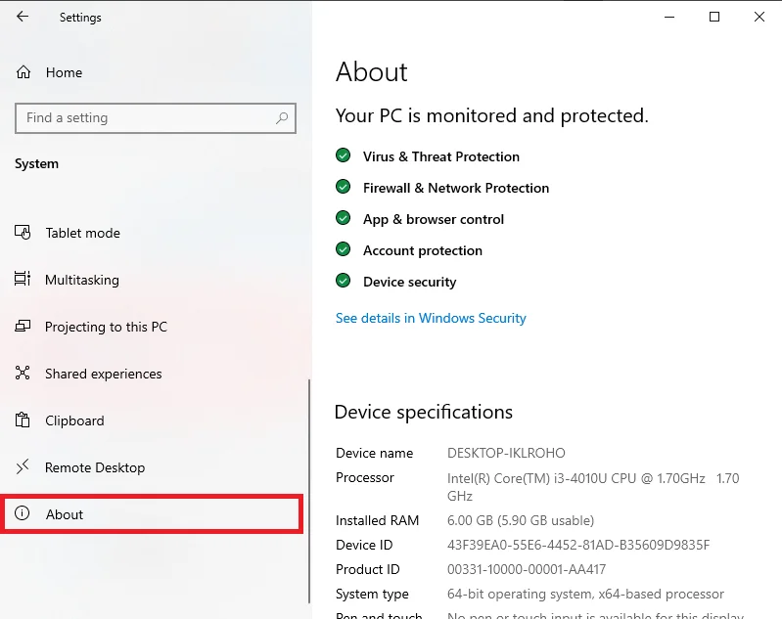Click Firewall & Network Protection text
This screenshot has height=619, width=782.
click(456, 188)
